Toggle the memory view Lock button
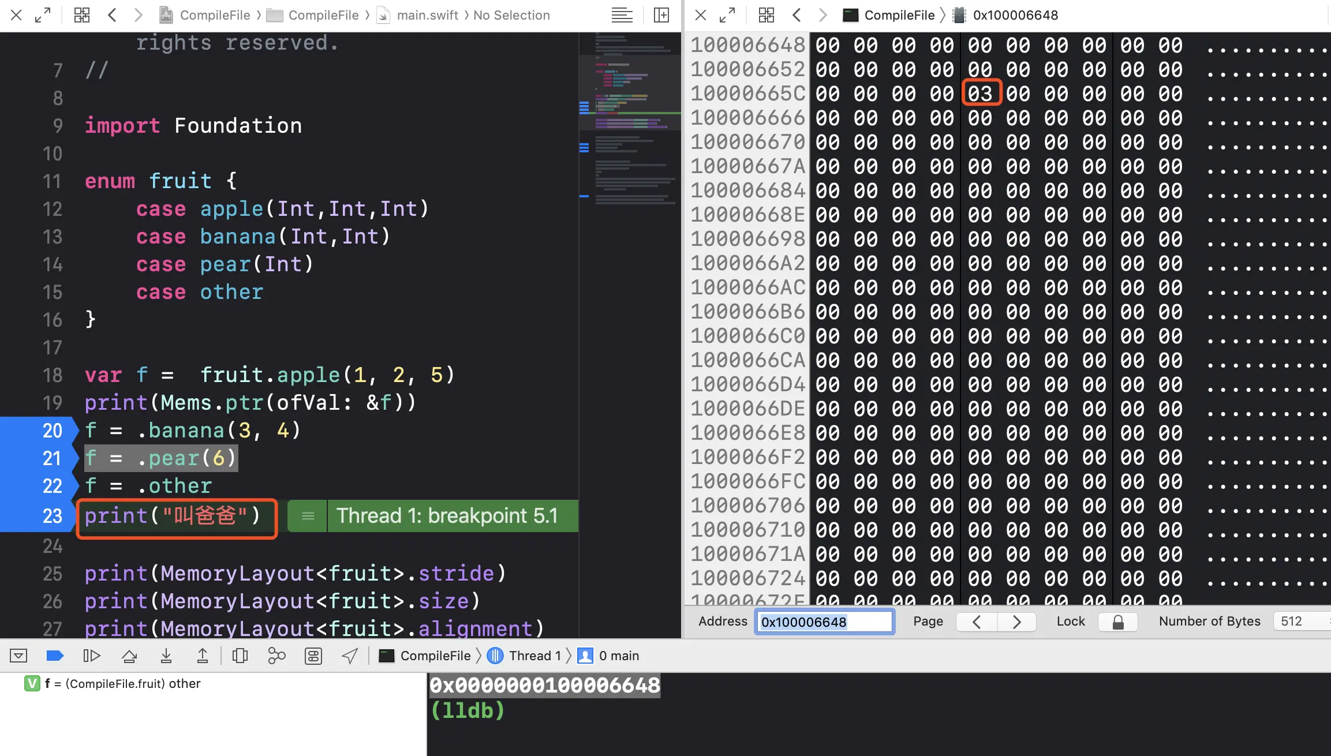The image size is (1331, 756). [x=1117, y=622]
